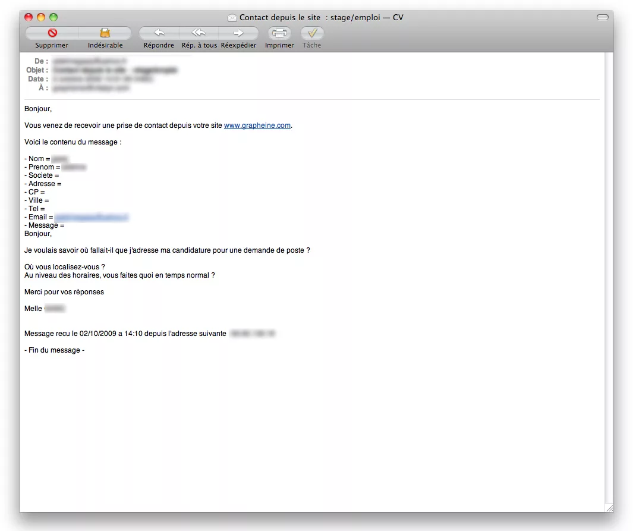
Task: Click the blurred recipient address next to À
Action: click(91, 88)
